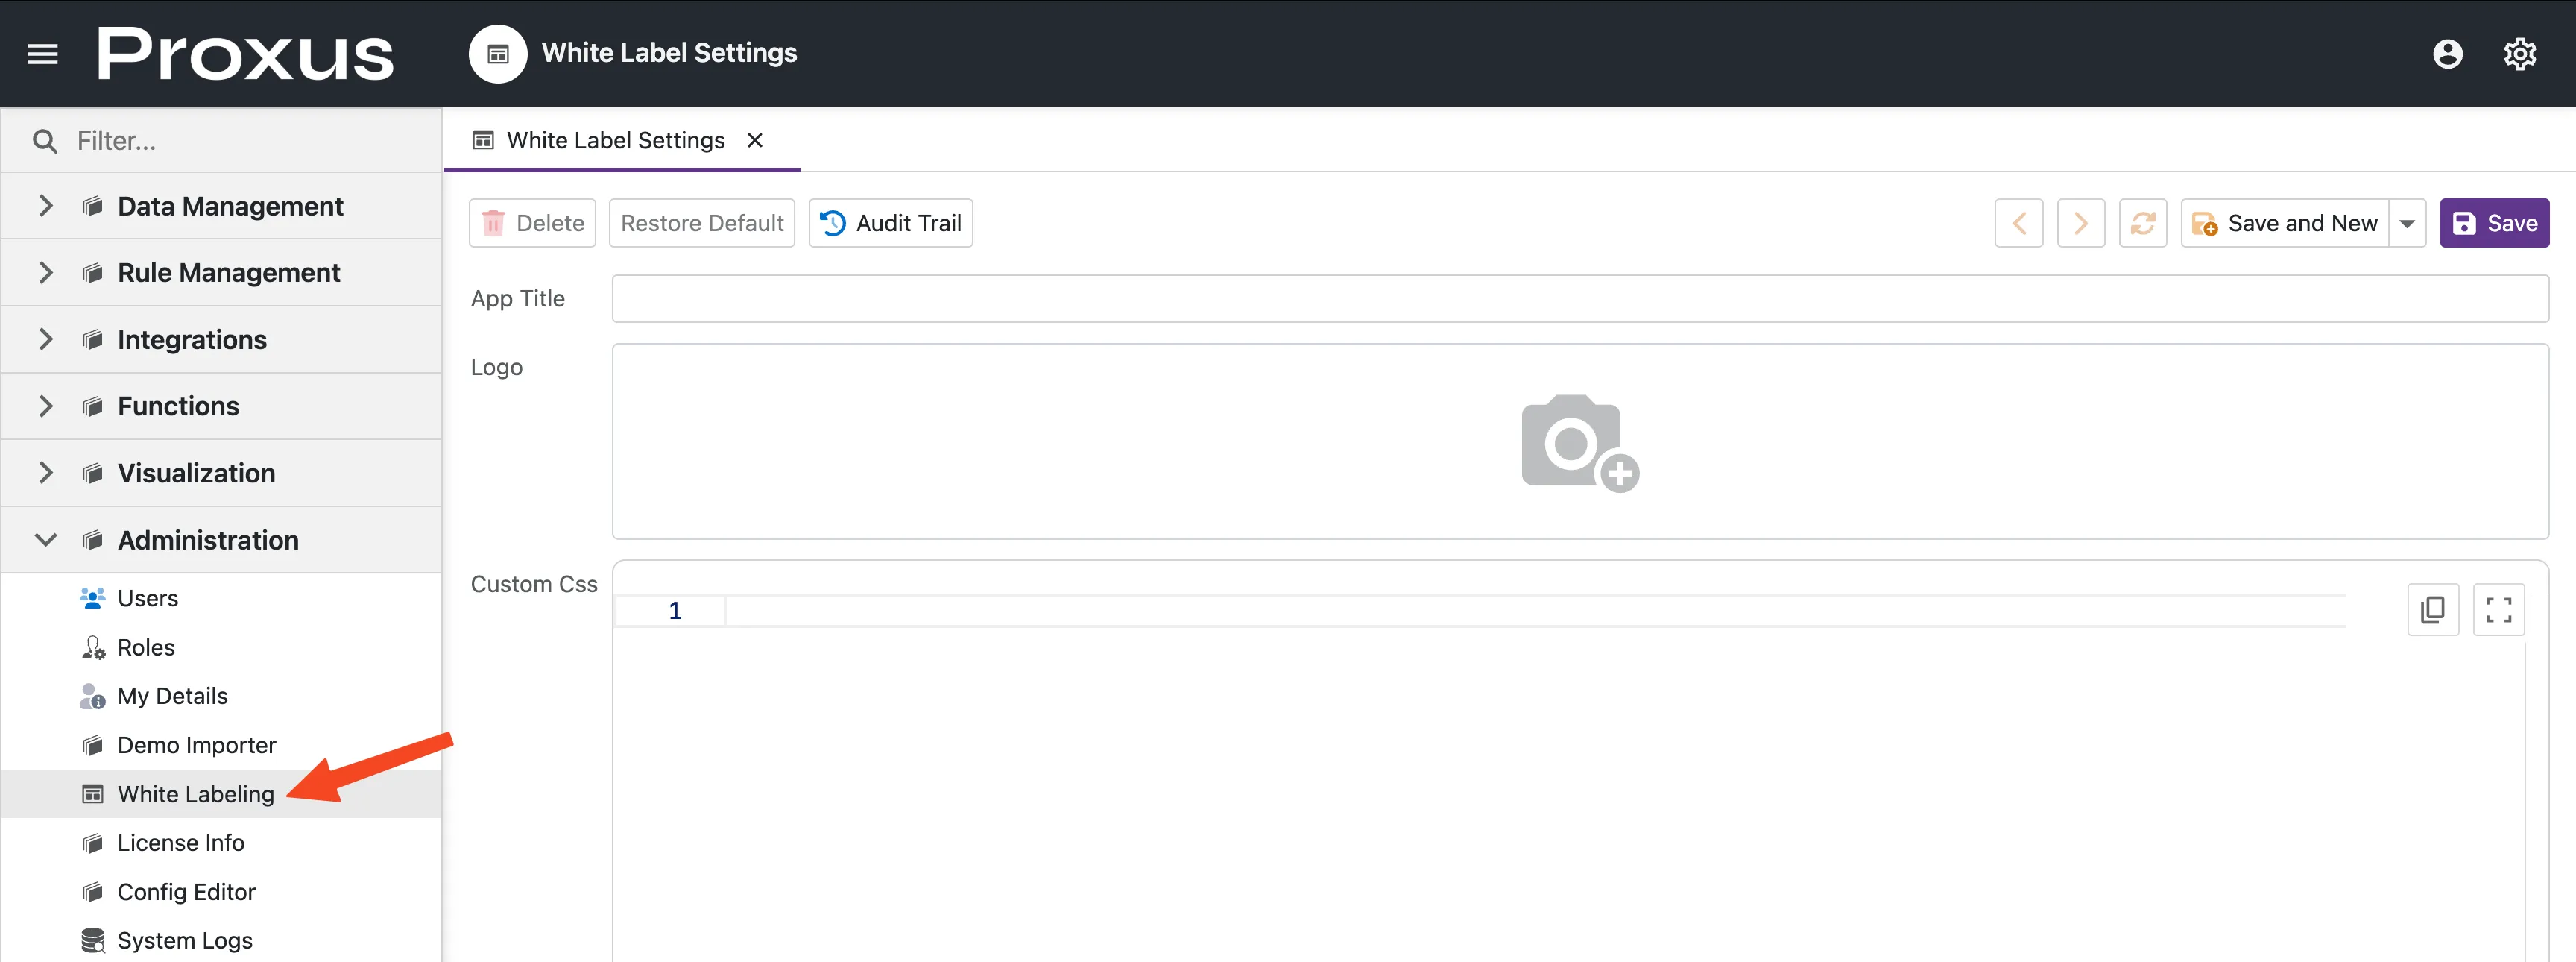Go to the previous record arrow
2576x962 pixels.
coord(2018,223)
